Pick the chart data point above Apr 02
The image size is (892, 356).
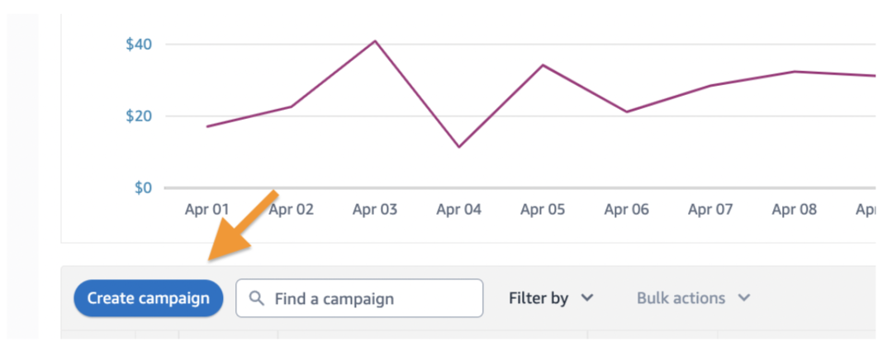[292, 107]
